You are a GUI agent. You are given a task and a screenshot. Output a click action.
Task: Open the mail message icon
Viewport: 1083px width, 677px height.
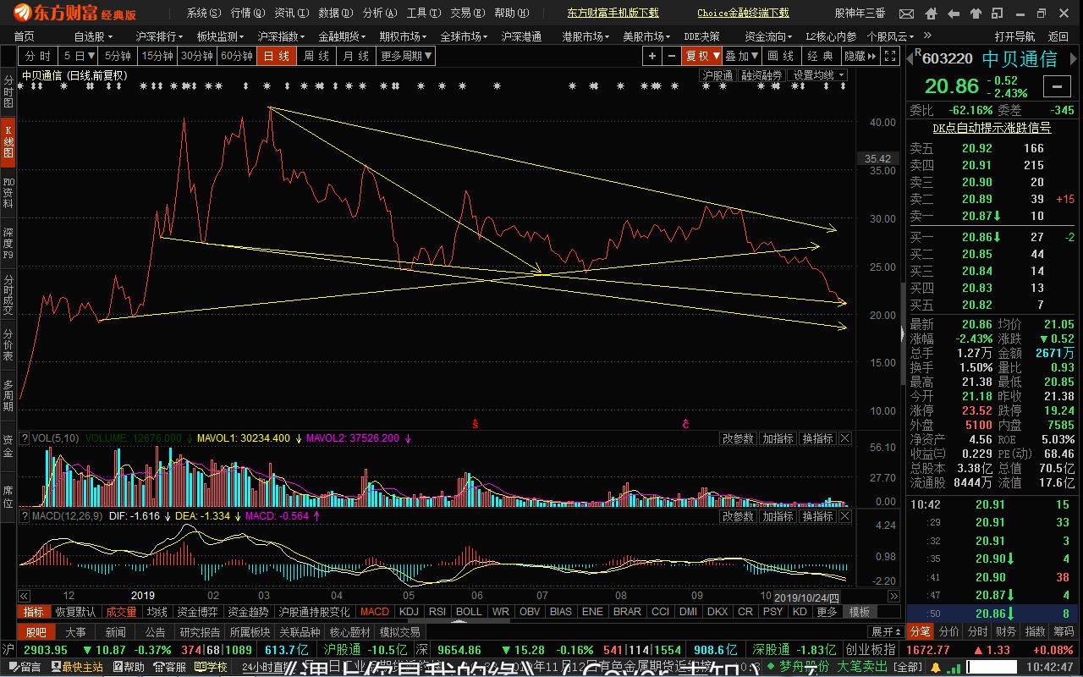click(x=906, y=14)
